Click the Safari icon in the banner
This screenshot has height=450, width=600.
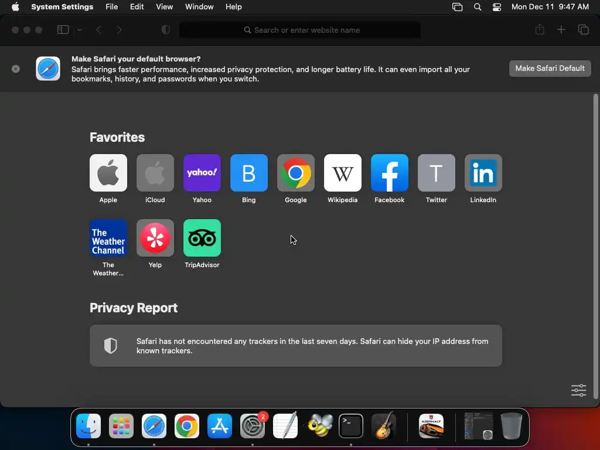pos(48,69)
